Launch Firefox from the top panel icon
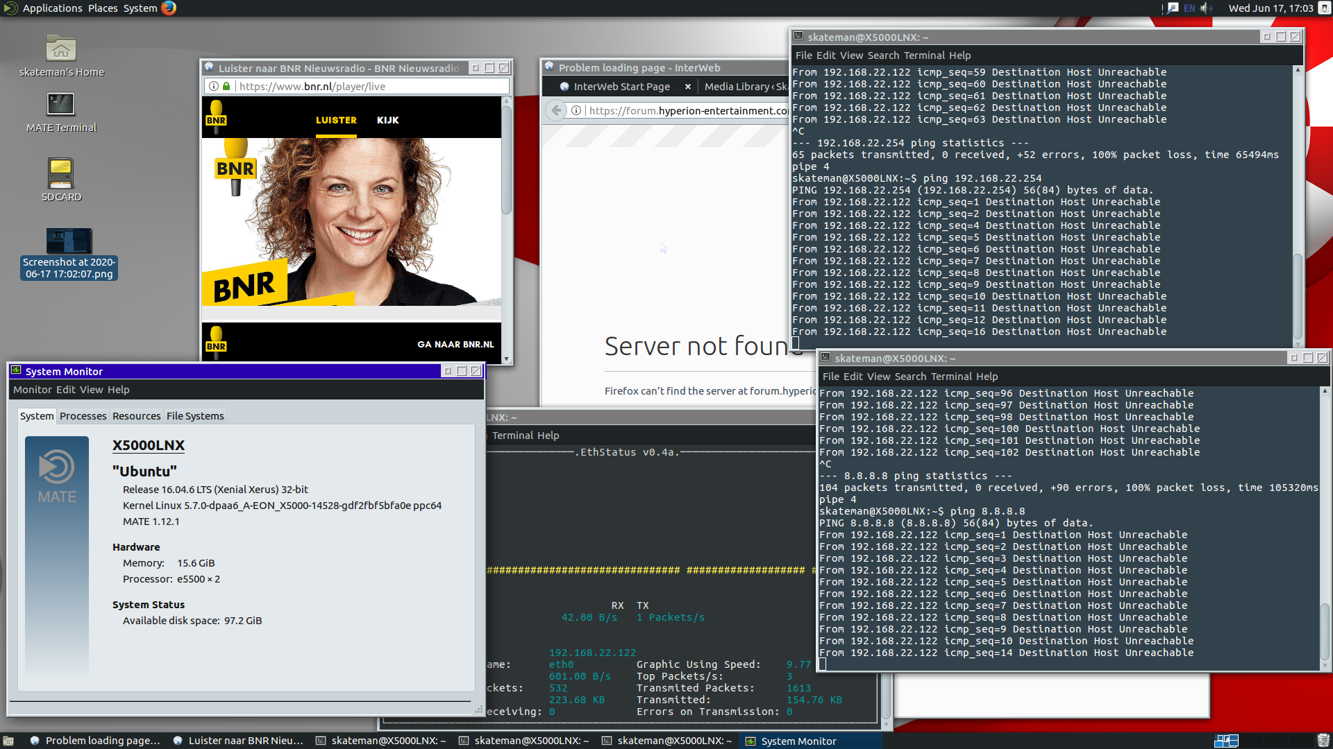The height and width of the screenshot is (749, 1333). point(169,8)
